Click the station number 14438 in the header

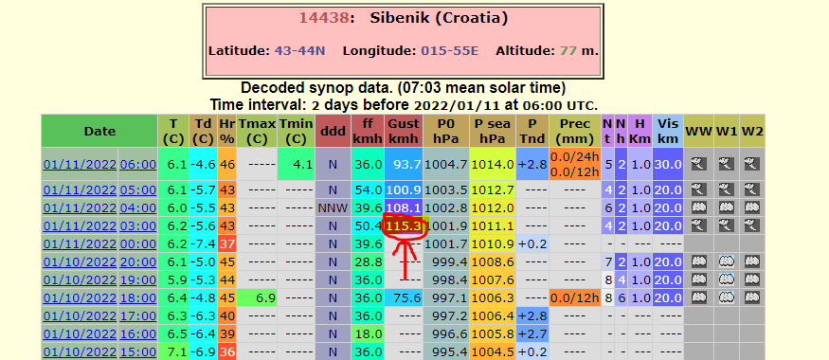(x=324, y=18)
